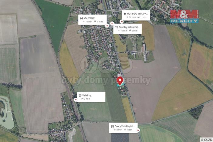Click the bus icon next to Všechlapy
The height and width of the screenshot is (142, 213).
click(81, 18)
